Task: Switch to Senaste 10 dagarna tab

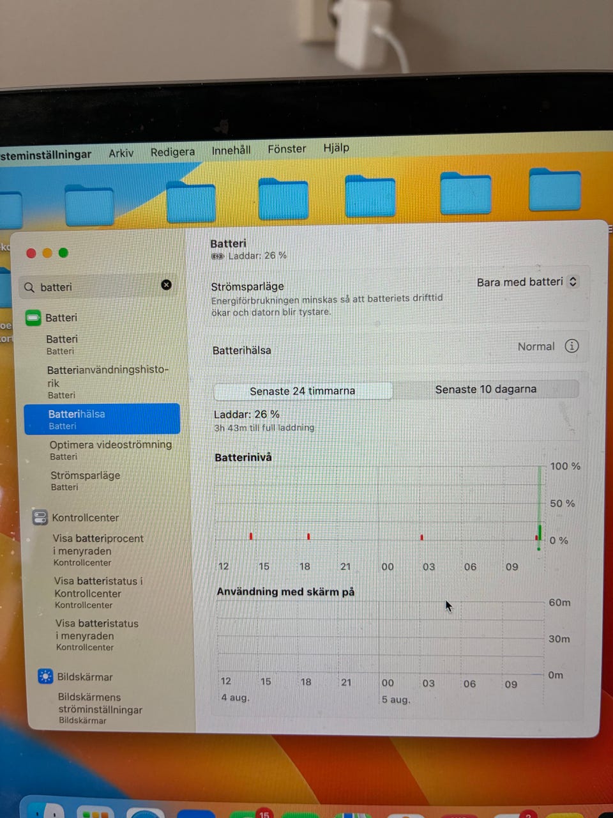Action: (x=486, y=389)
